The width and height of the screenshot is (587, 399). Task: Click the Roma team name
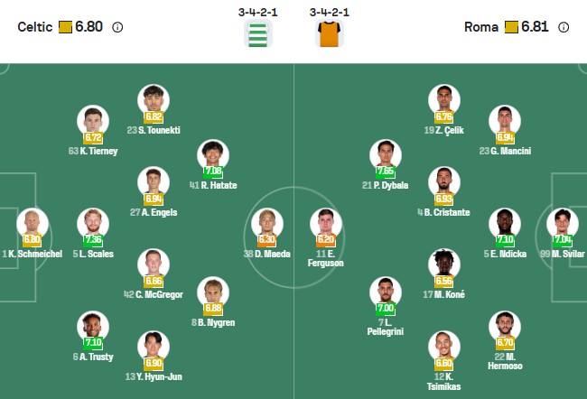481,27
